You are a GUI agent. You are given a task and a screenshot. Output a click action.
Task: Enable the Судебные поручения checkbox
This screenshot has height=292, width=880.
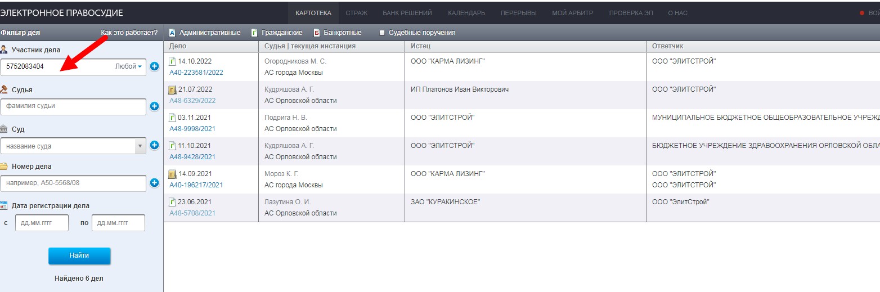382,33
